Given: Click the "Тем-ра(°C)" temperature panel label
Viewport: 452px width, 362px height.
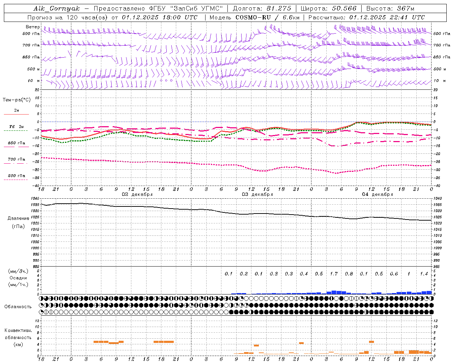Looking at the screenshot, I should (x=17, y=100).
